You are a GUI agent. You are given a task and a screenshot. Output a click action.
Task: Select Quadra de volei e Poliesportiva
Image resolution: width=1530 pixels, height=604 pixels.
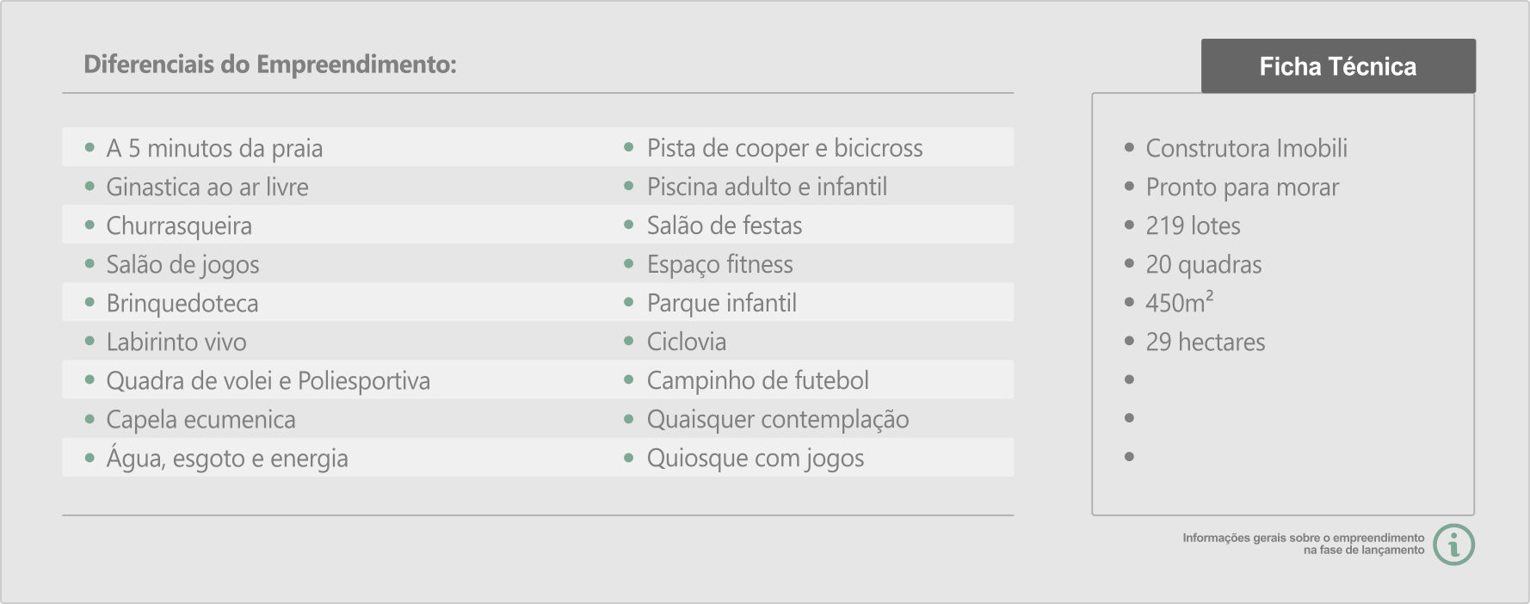pyautogui.click(x=268, y=380)
